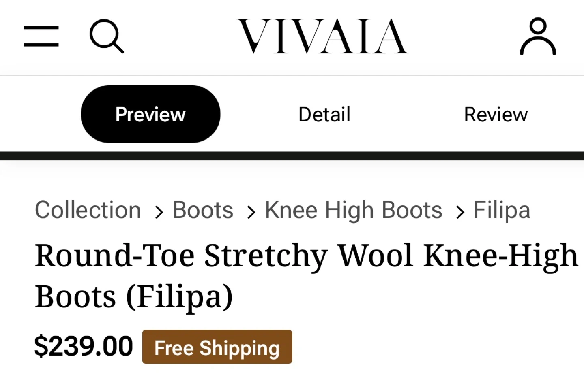
Task: Click the Round-Toe Stretchy Wool product title
Action: tap(306, 256)
